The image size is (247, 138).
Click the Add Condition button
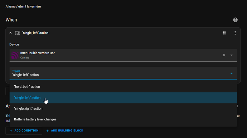(x=24, y=130)
